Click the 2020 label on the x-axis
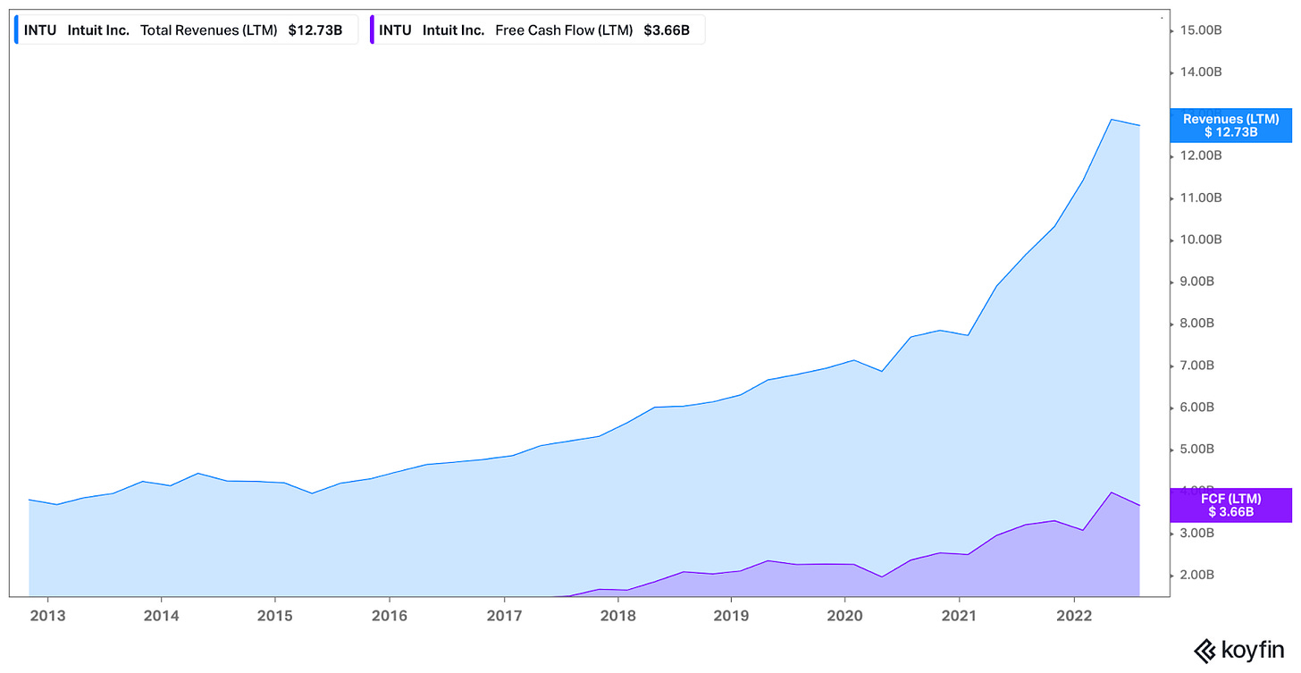This screenshot has width=1301, height=673. point(845,616)
